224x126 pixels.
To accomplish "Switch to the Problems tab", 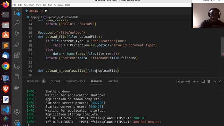I will pos(36,81).
